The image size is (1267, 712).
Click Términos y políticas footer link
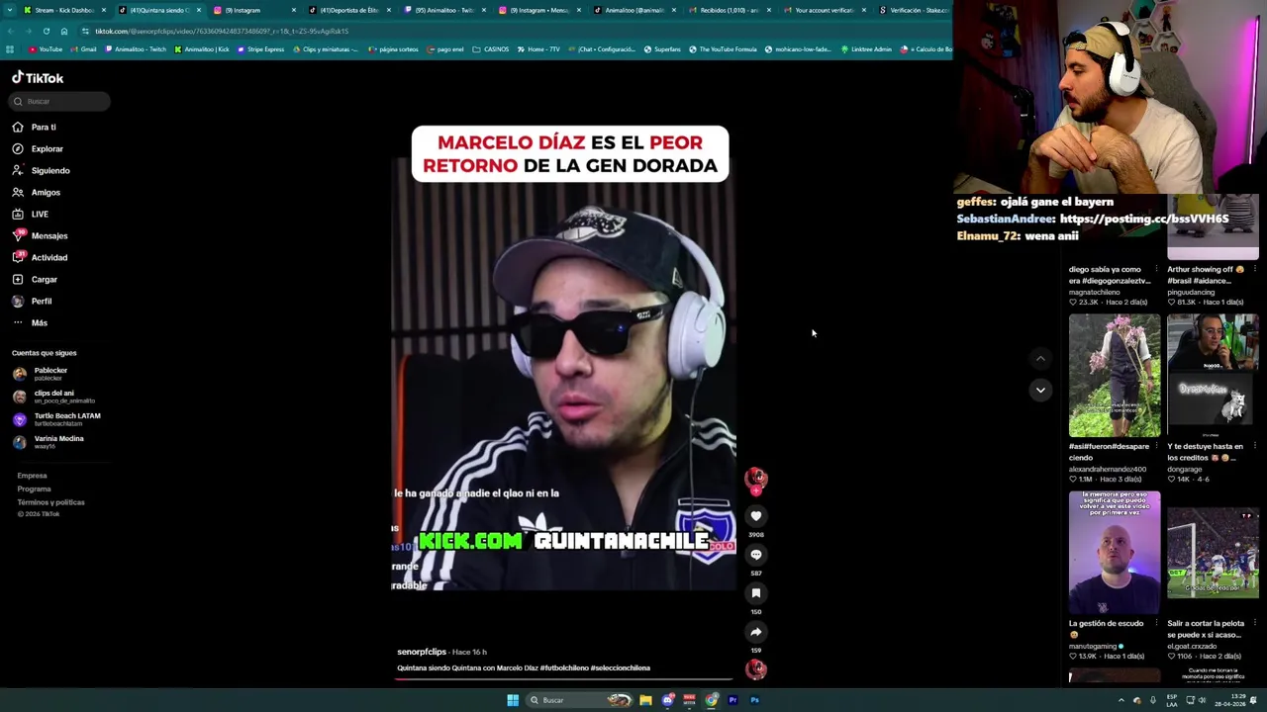50,502
